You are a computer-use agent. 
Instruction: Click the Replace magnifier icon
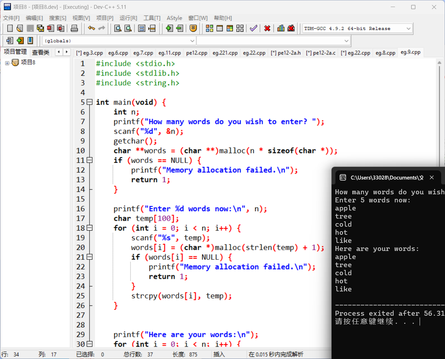point(128,28)
